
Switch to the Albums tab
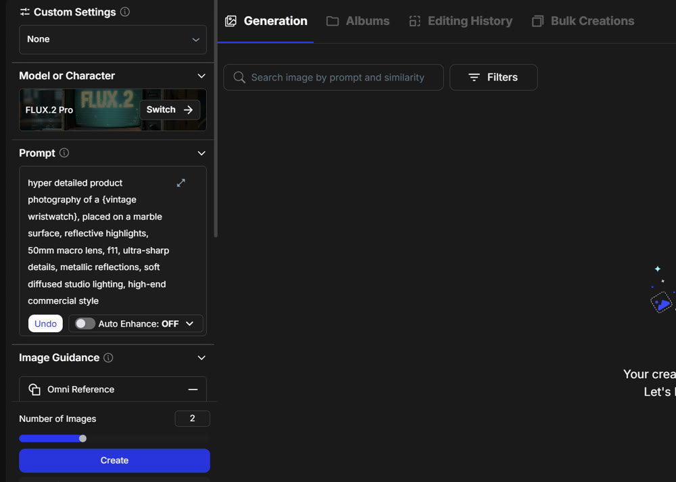(358, 21)
